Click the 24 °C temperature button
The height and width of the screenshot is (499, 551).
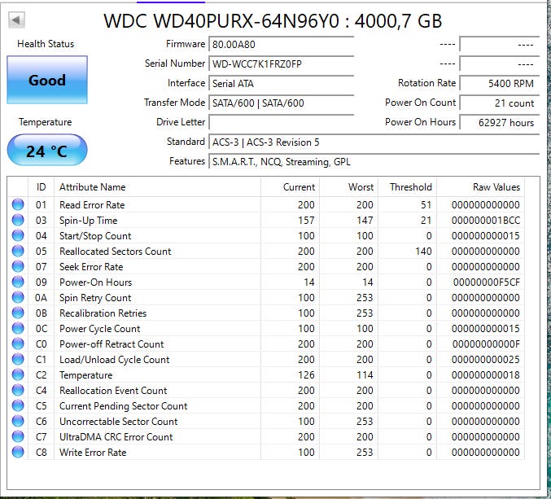(x=47, y=150)
